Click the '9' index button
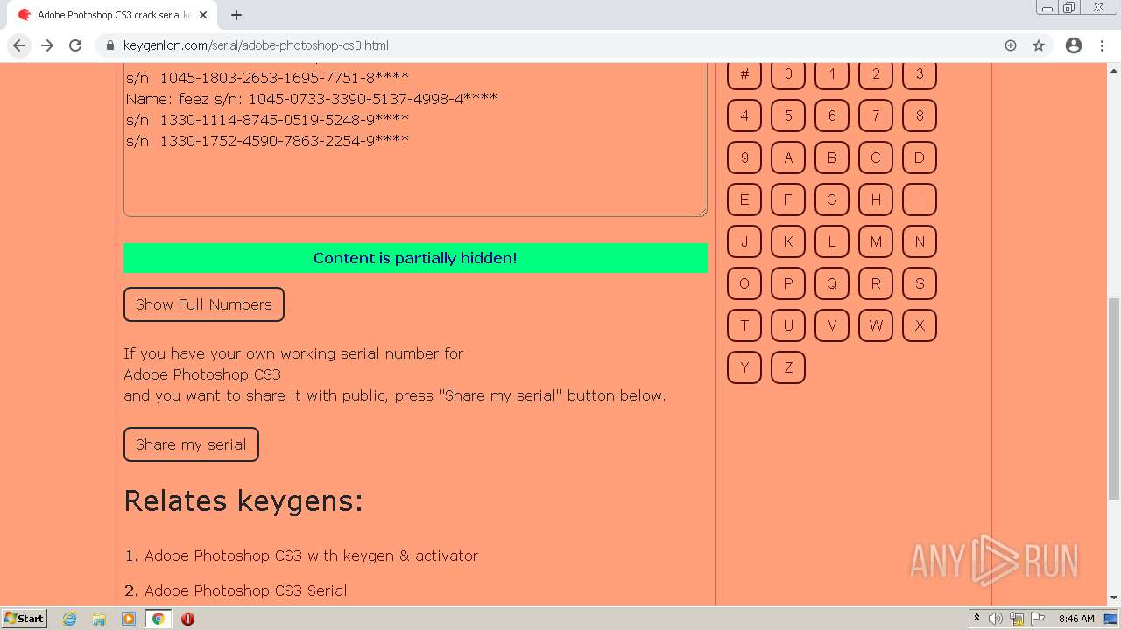Screen dimensions: 1121x630 pos(744,157)
